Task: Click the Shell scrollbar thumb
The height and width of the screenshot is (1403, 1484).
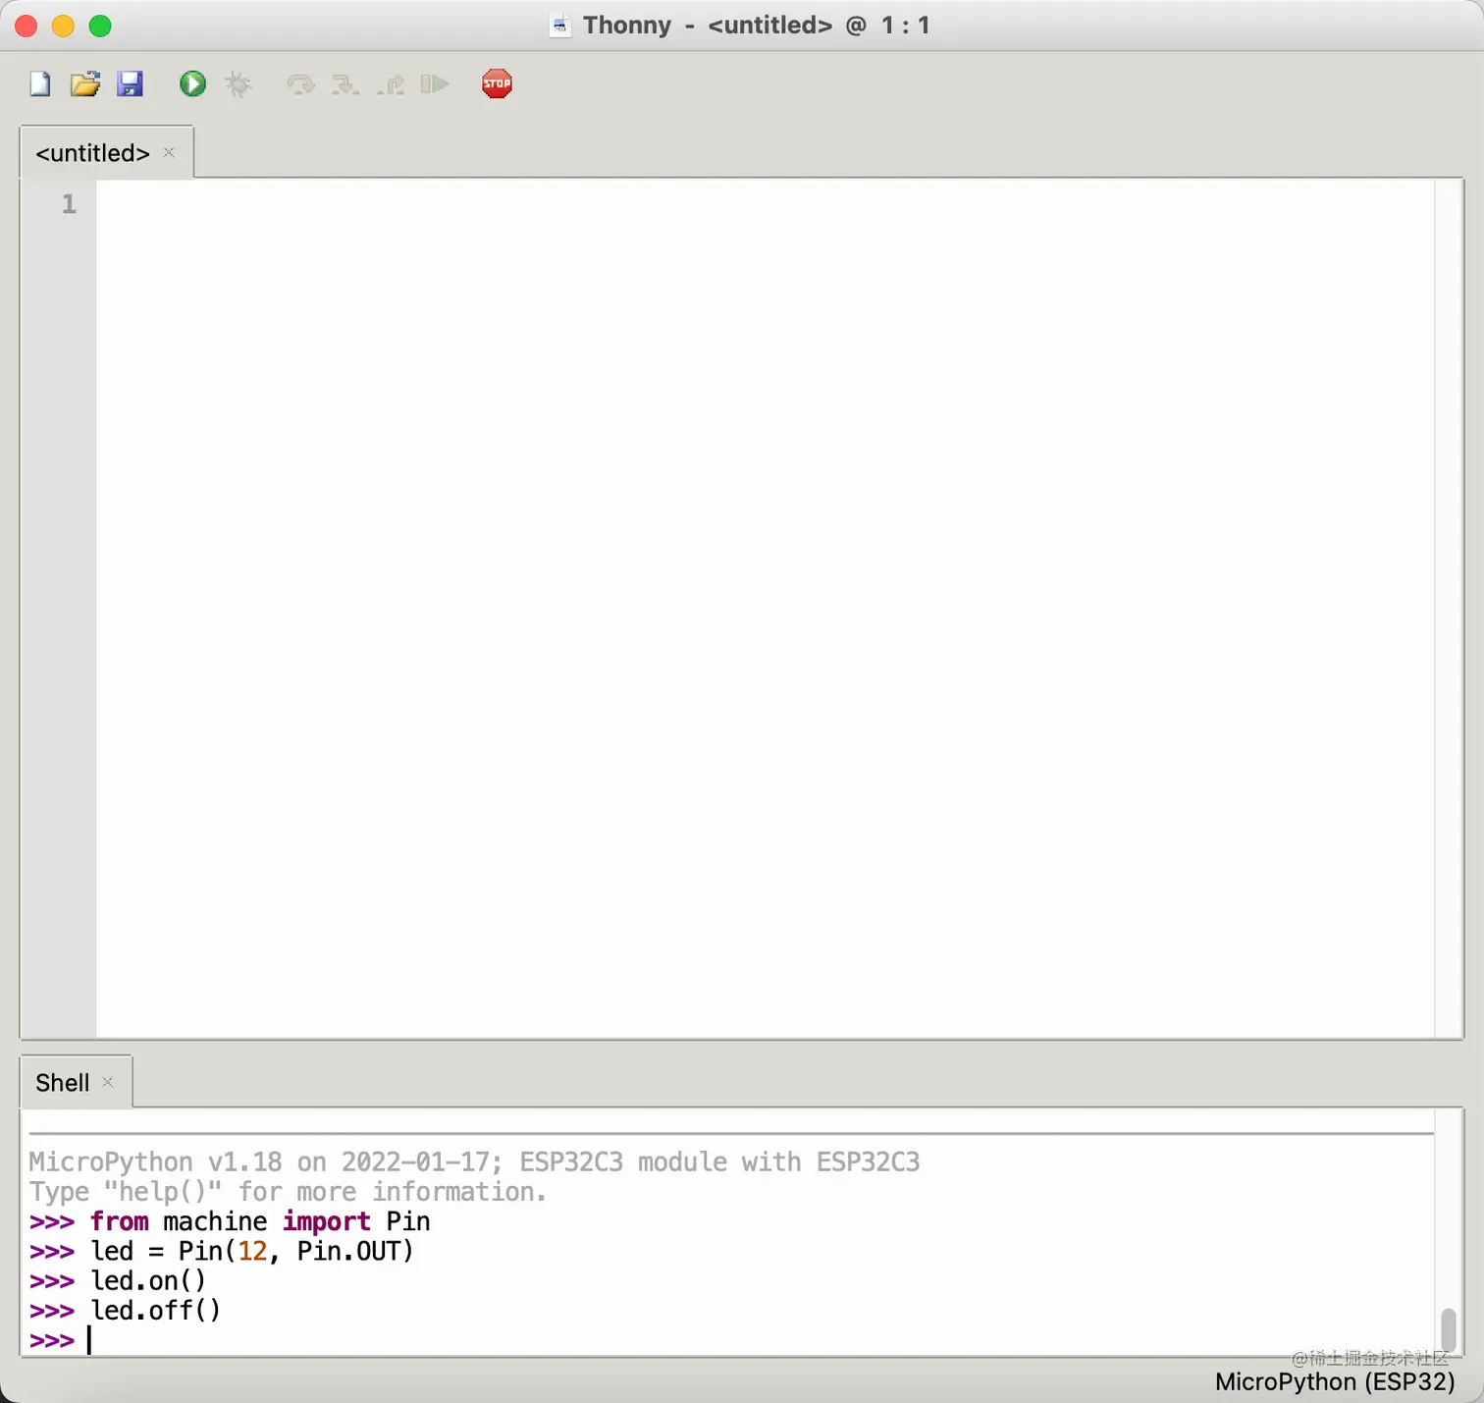Action: click(1448, 1330)
